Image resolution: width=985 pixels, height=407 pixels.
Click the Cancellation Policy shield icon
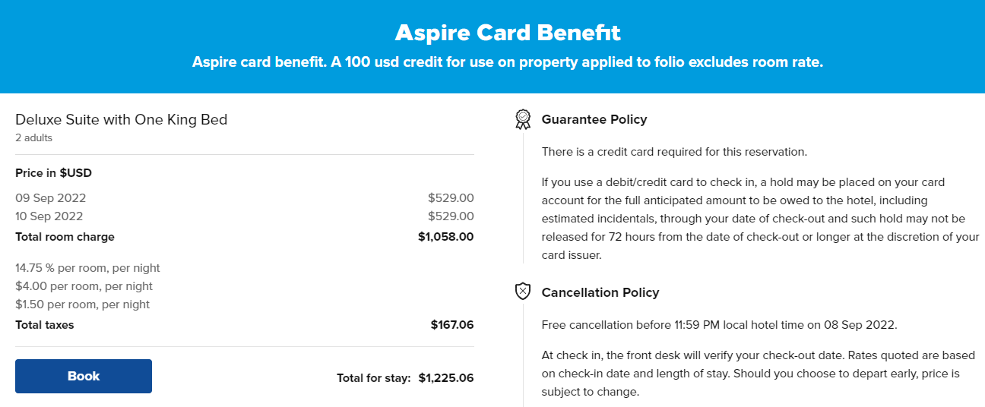(x=523, y=292)
